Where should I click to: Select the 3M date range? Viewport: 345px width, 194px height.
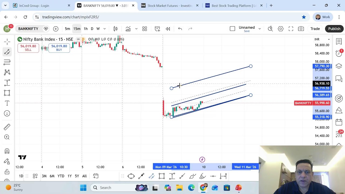44,176
